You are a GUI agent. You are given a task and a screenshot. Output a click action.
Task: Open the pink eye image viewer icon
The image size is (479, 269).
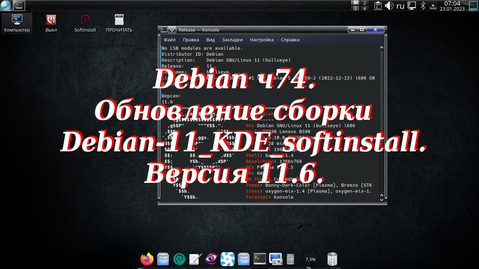pyautogui.click(x=211, y=259)
